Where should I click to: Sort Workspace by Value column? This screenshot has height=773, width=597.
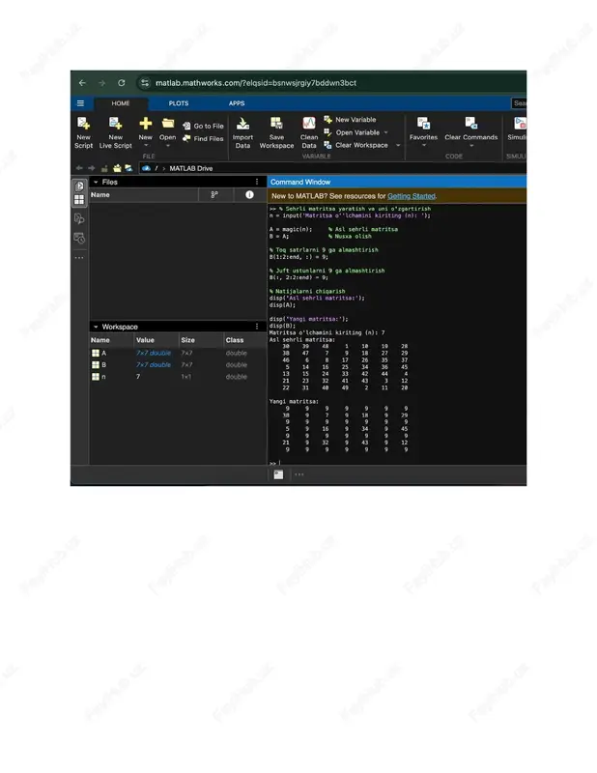click(145, 340)
